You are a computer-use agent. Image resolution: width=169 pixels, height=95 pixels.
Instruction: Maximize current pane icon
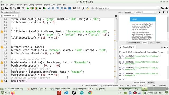pos(74,8)
